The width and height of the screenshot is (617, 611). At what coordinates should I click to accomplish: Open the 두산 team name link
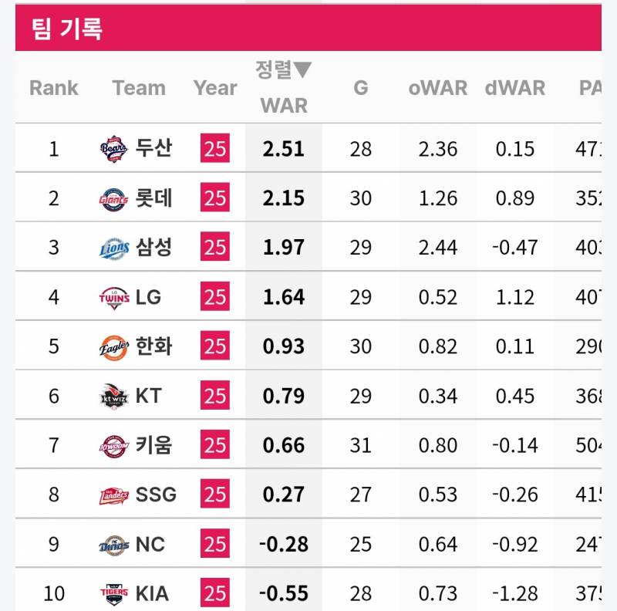tap(153, 148)
